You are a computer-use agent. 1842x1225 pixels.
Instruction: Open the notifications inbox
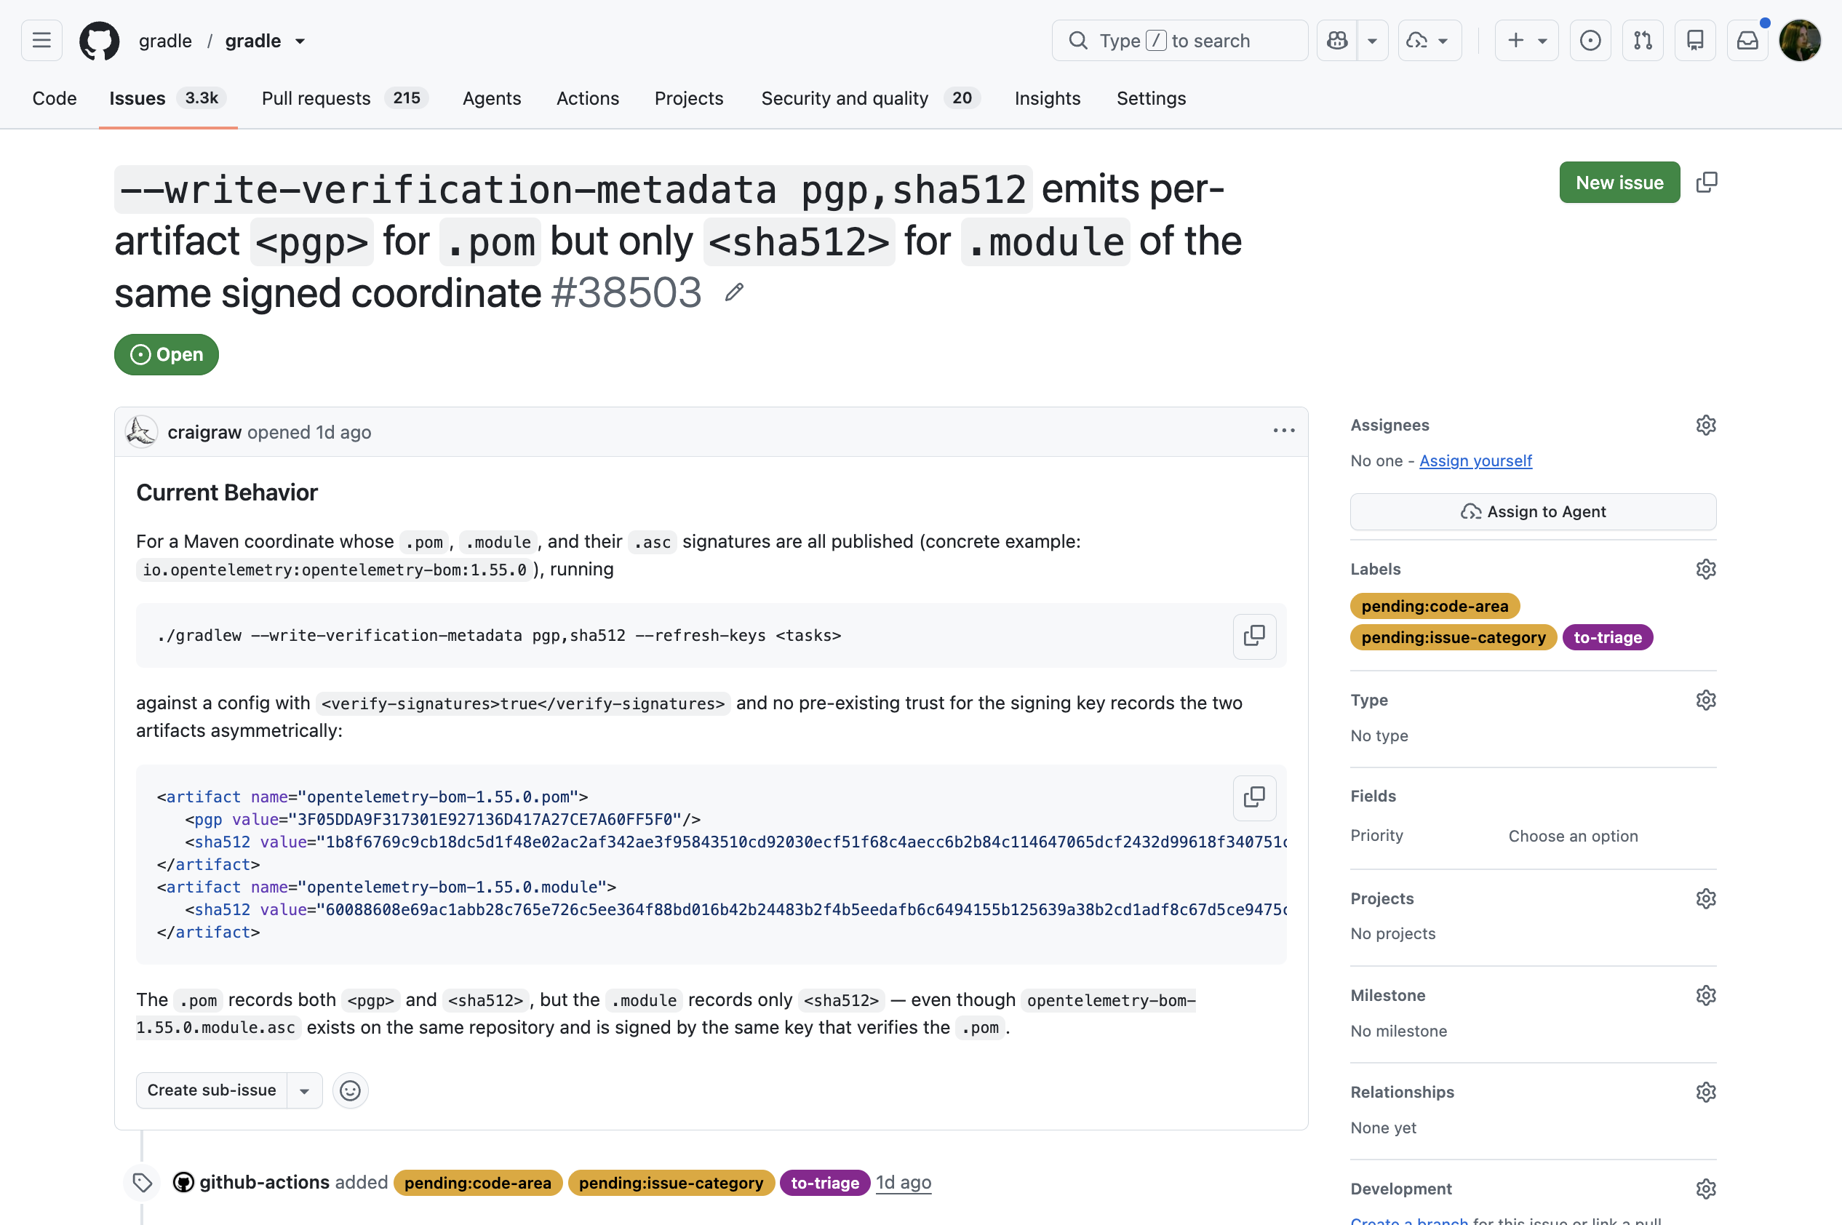click(1747, 41)
